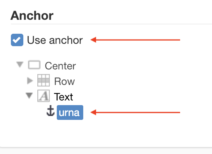Screen dimensions: 212x154
Task: Click the Text element letter A icon
Action: [44, 96]
